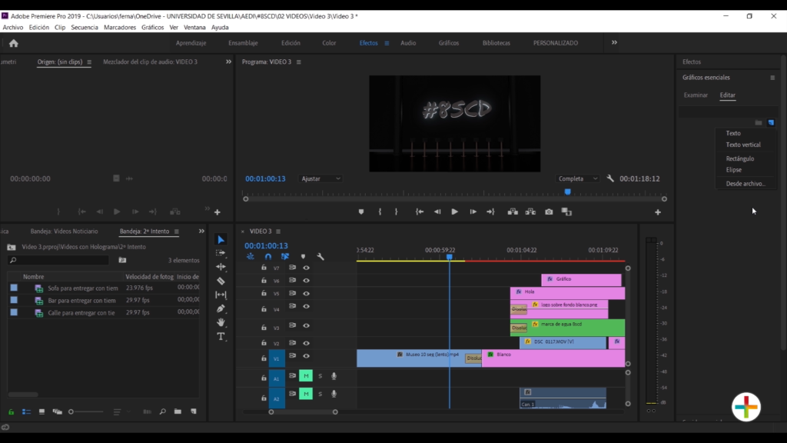Expand the workspace overflow chevron

(614, 43)
